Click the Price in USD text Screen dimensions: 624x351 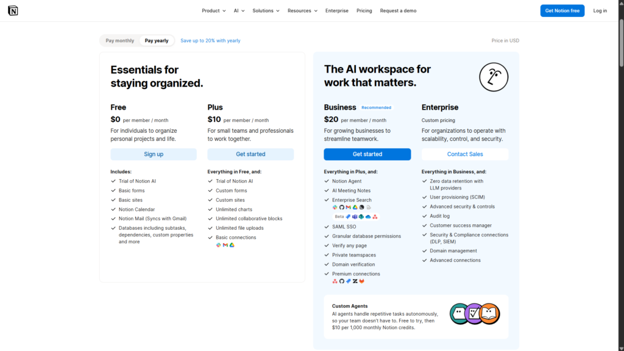pyautogui.click(x=505, y=41)
